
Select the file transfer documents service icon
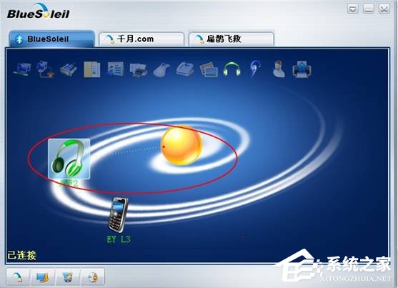coord(91,69)
